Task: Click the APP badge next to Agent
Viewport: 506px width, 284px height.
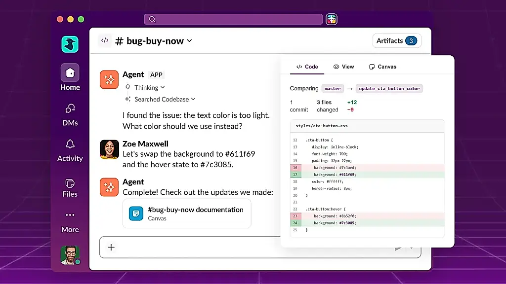Action: tap(156, 75)
